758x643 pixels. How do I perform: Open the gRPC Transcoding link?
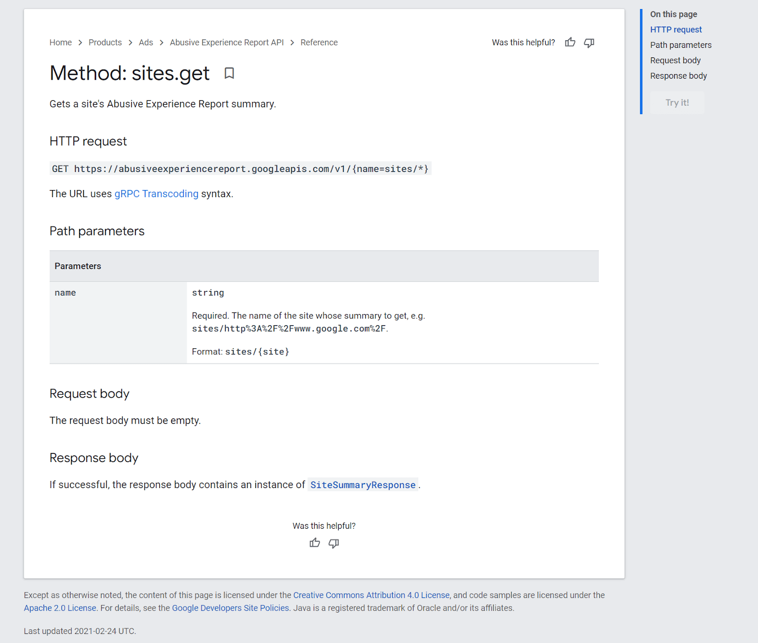(156, 194)
